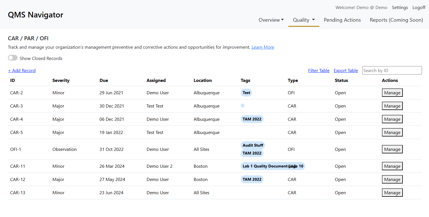This screenshot has width=429, height=217.
Task: Click the Audit Stuff tag badge
Action: pos(253,146)
